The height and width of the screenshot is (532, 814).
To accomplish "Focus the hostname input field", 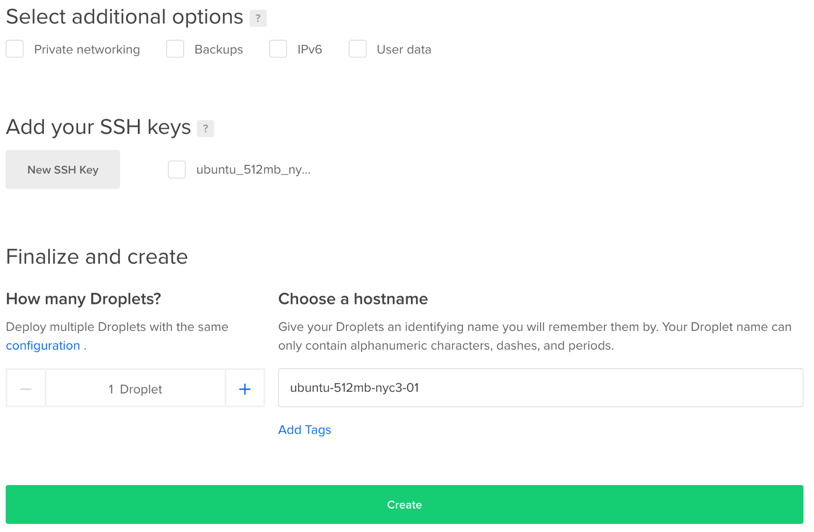I will pyautogui.click(x=540, y=388).
